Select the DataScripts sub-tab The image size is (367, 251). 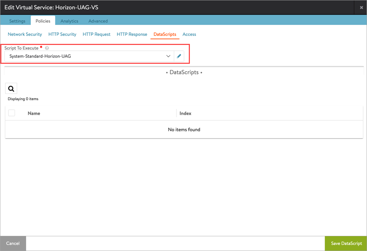click(165, 34)
